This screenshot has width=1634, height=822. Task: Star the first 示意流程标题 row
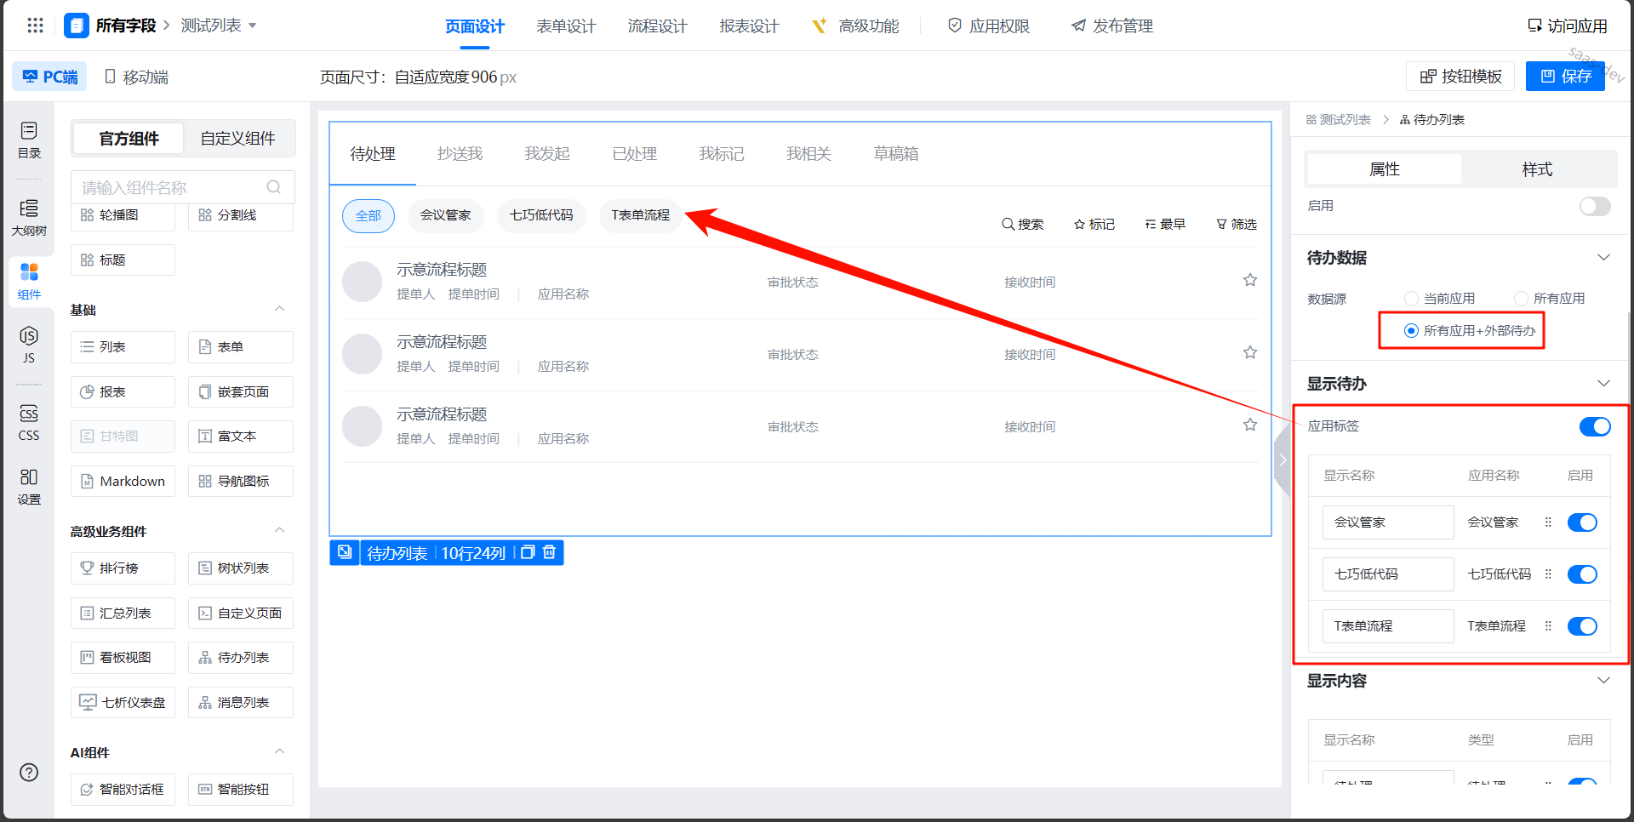[1249, 280]
